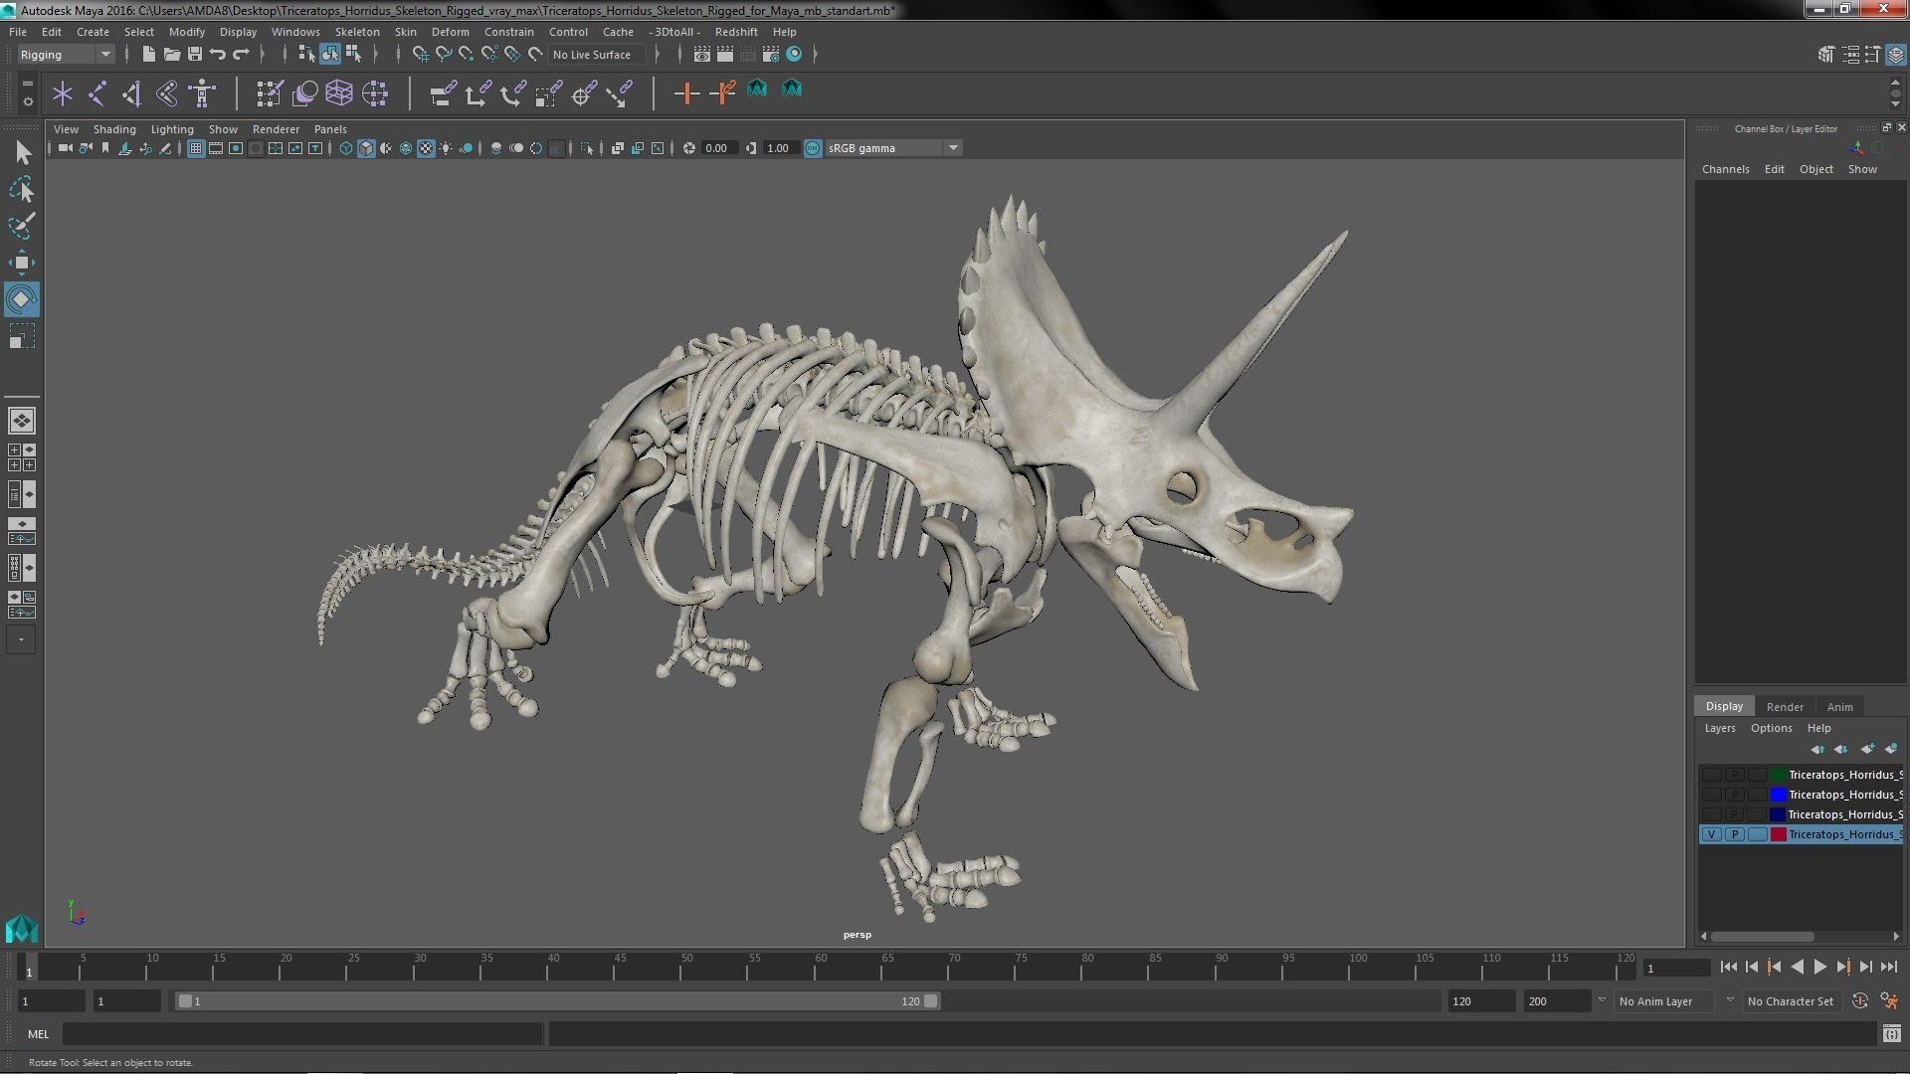The height and width of the screenshot is (1074, 1910).
Task: Open the Rigging menu set dropdown
Action: [x=66, y=55]
